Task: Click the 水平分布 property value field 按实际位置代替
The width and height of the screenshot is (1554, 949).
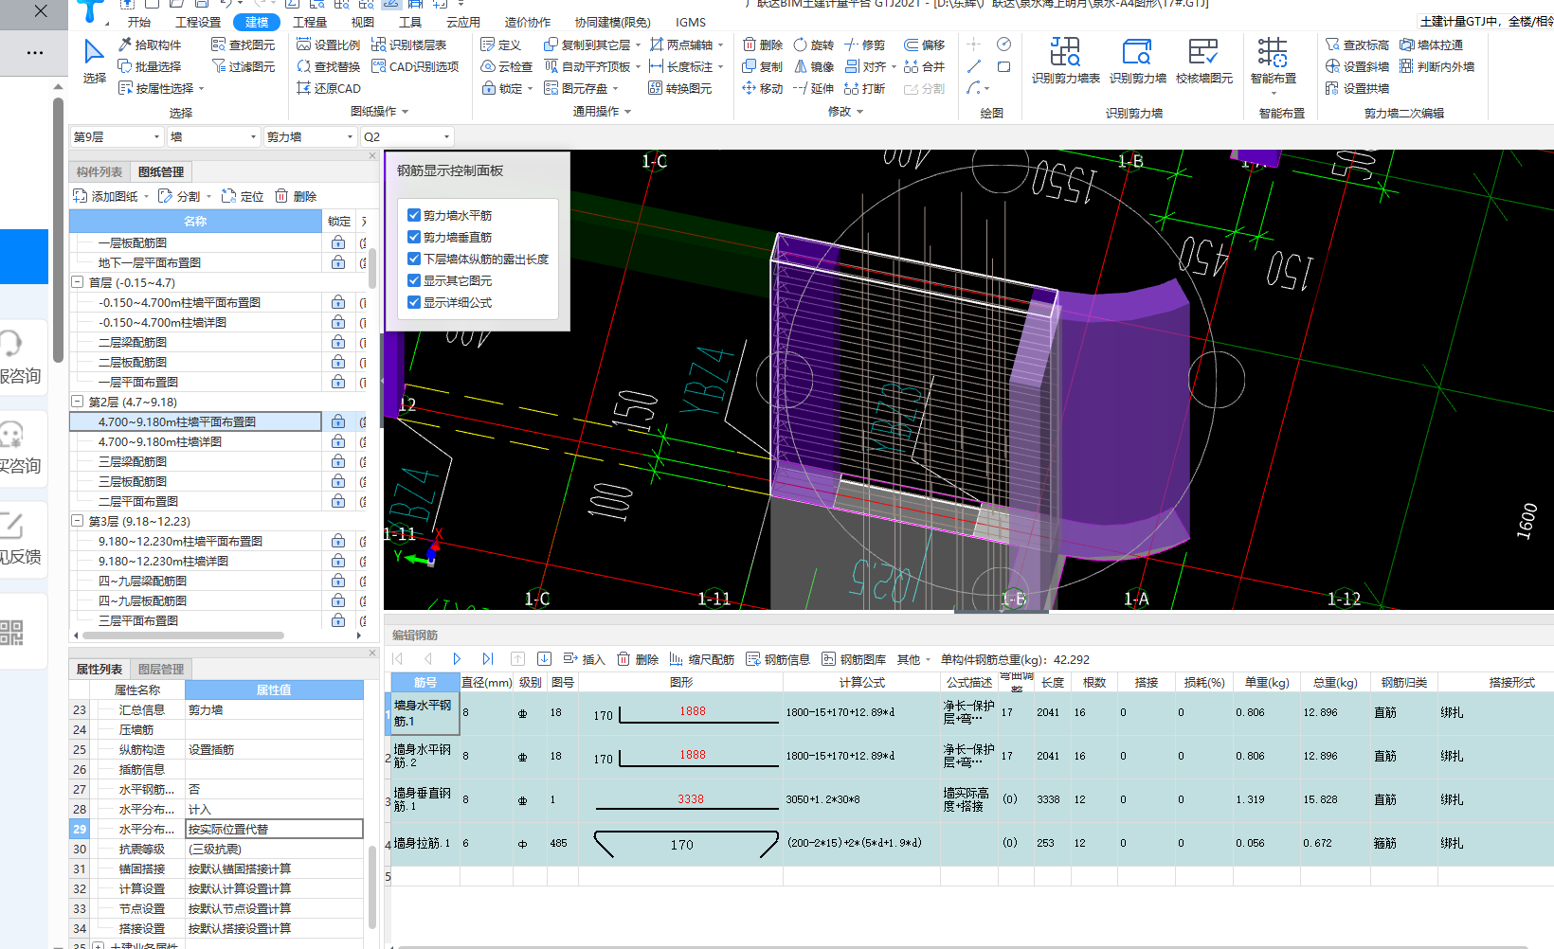Action: [x=274, y=829]
